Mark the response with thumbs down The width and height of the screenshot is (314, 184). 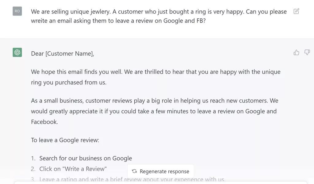point(307,52)
